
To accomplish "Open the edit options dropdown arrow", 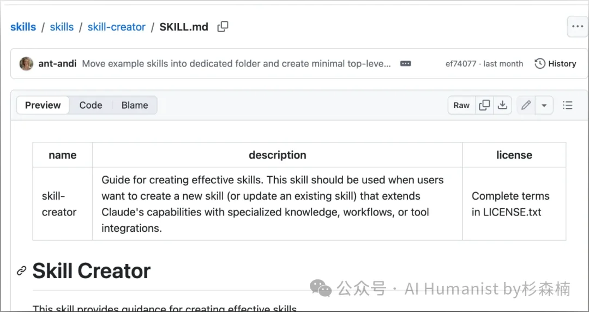I will [x=544, y=105].
